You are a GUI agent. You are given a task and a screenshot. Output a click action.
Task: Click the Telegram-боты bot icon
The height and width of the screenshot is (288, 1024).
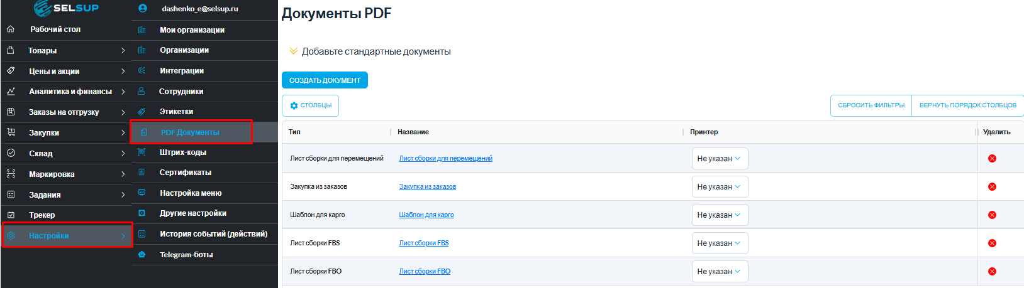tap(142, 255)
